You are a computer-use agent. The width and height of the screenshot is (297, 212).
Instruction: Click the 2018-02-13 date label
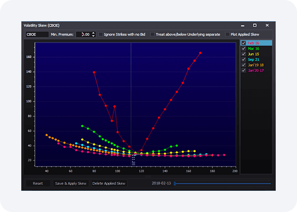[161, 183]
